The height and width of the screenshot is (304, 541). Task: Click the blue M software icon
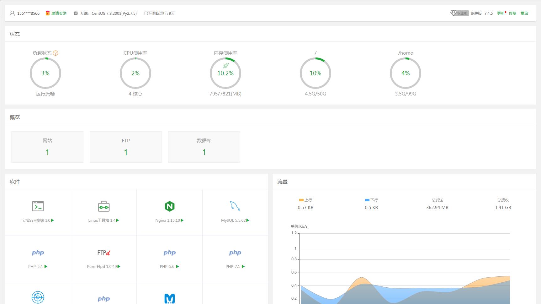[x=170, y=298]
